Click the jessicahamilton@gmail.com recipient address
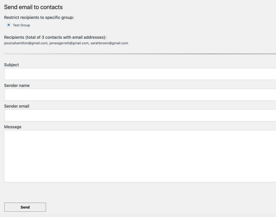Viewport: 276px width, 217px height. (26, 43)
